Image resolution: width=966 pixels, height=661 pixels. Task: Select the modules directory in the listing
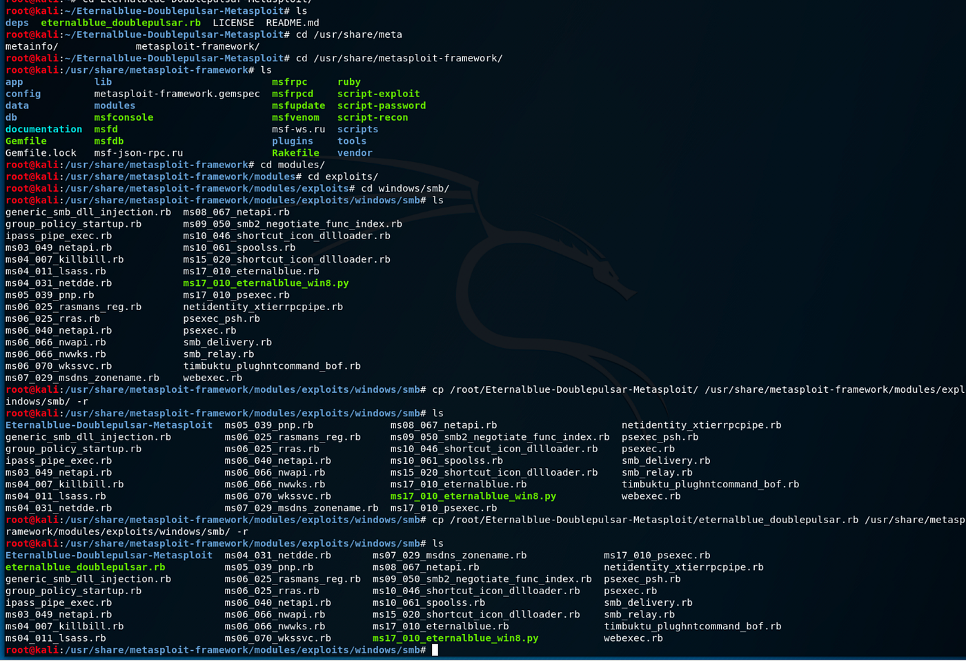(115, 105)
